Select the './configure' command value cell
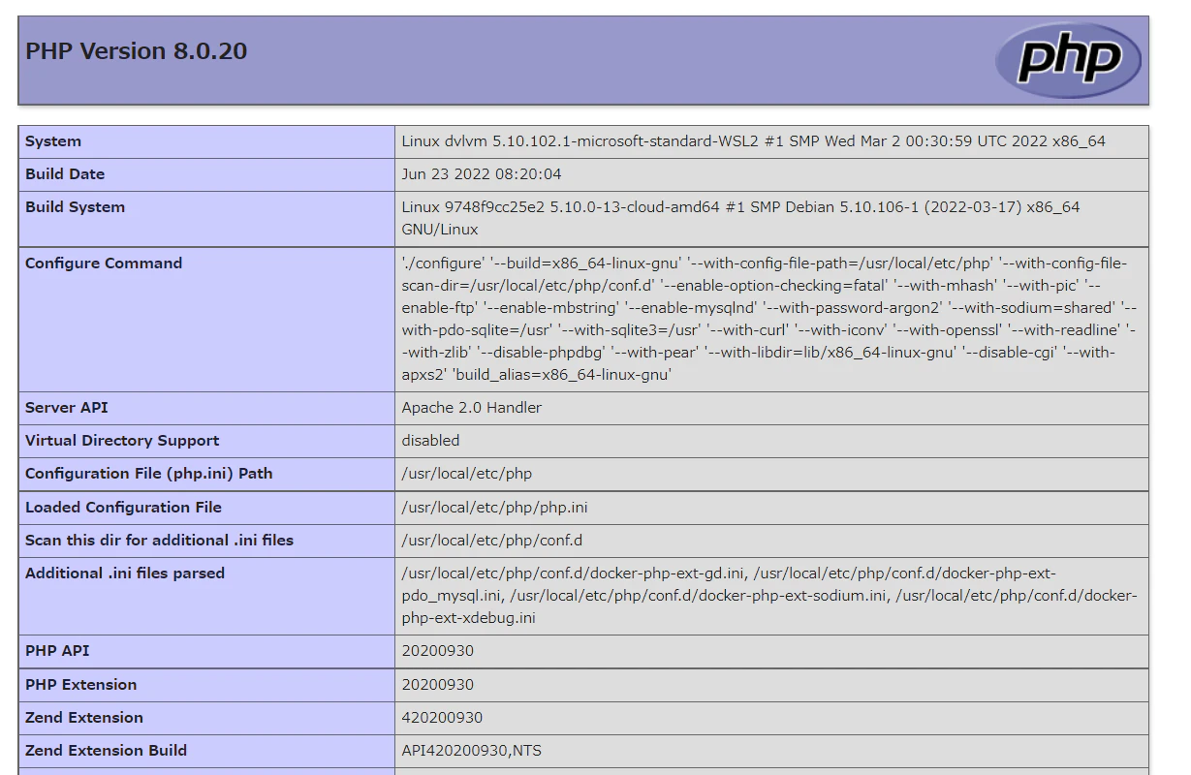This screenshot has width=1191, height=775. tap(771, 319)
